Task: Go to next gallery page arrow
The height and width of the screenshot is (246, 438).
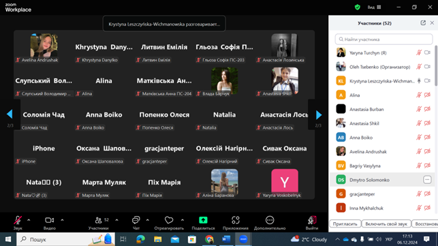Action: pos(319,114)
